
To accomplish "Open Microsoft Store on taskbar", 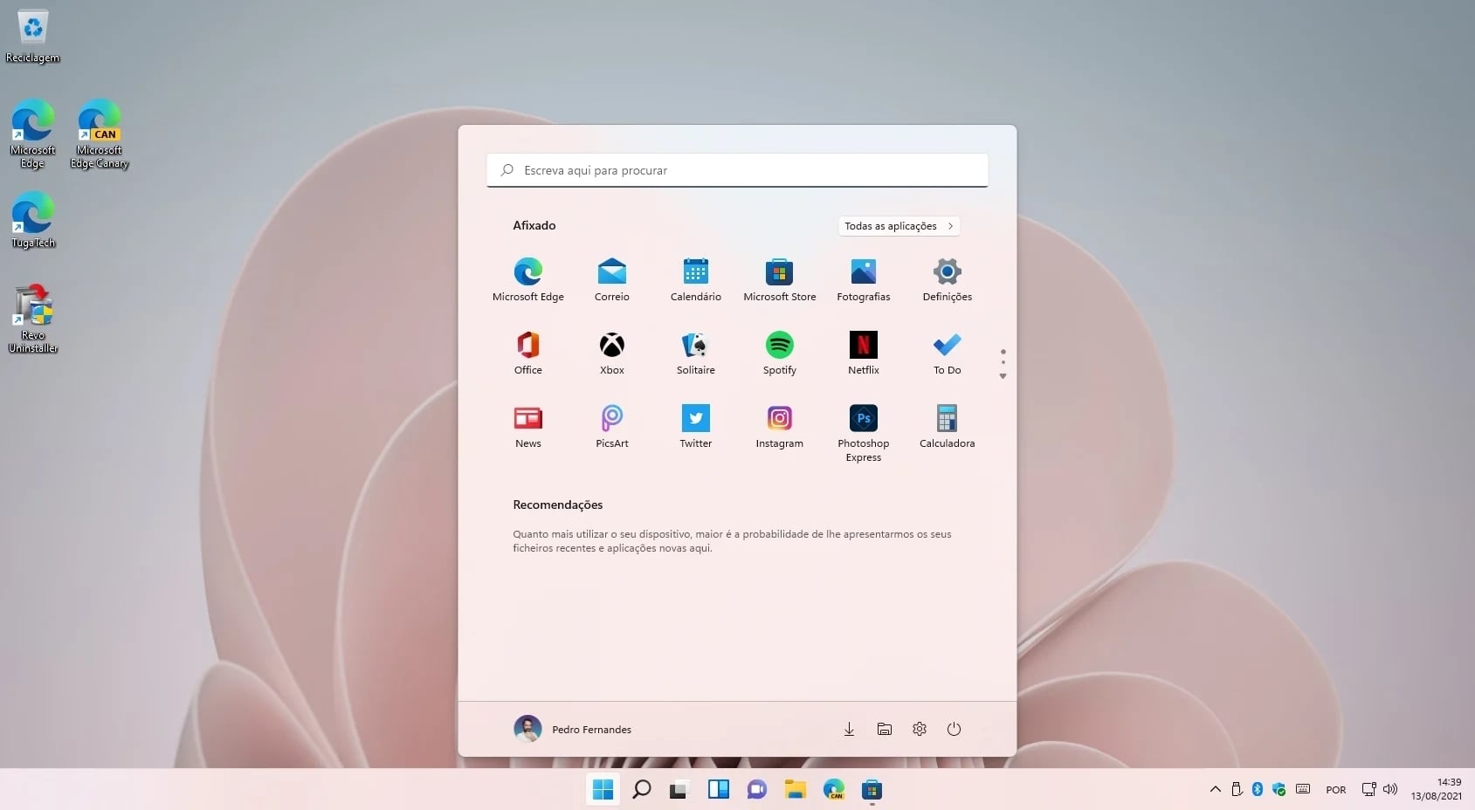I will click(x=872, y=790).
